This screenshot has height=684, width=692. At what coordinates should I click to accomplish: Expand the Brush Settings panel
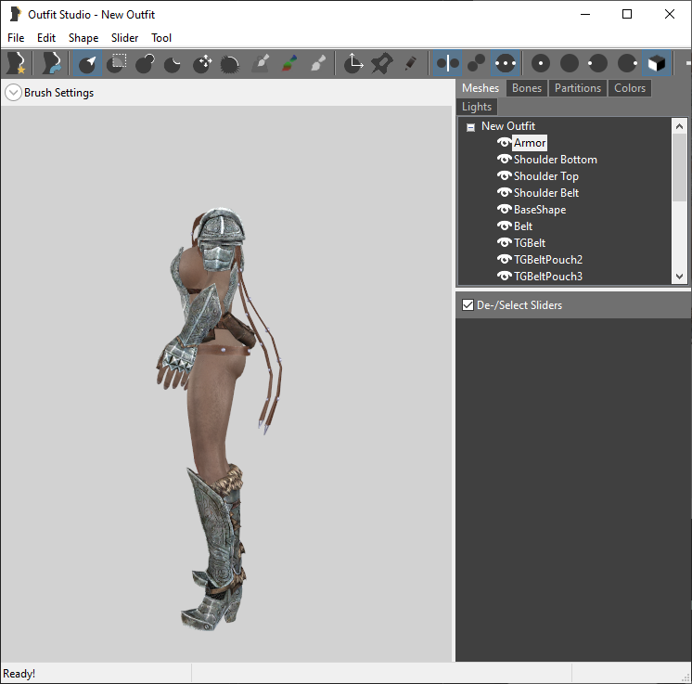coord(13,93)
